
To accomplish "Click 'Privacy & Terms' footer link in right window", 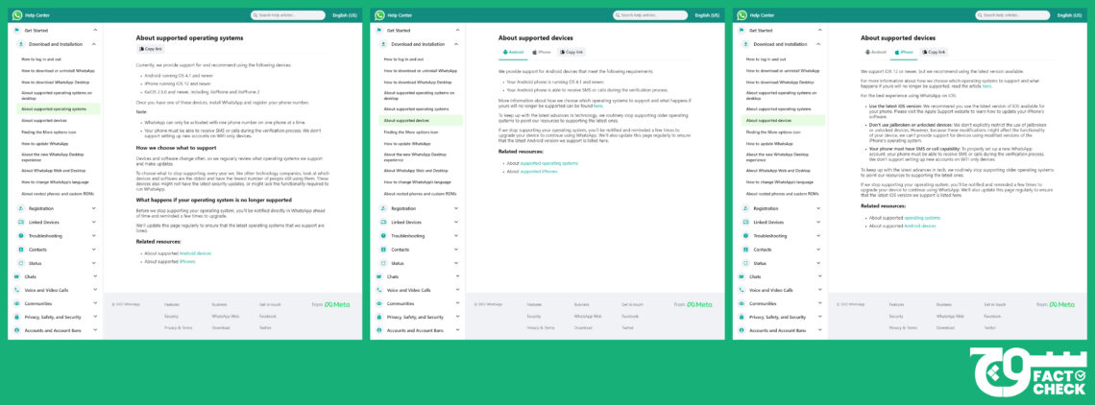I will pos(903,327).
